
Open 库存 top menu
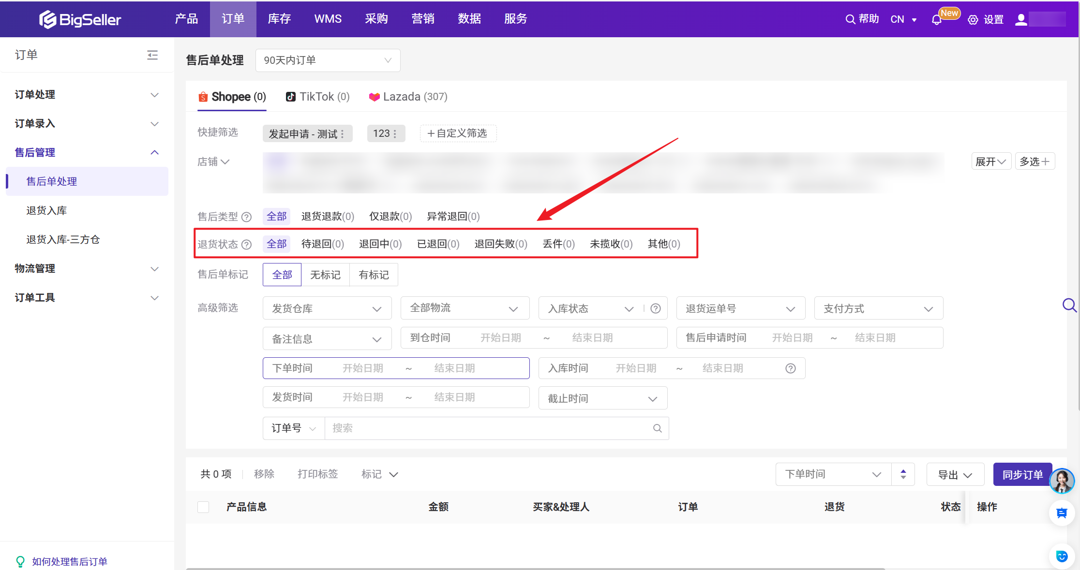point(279,19)
